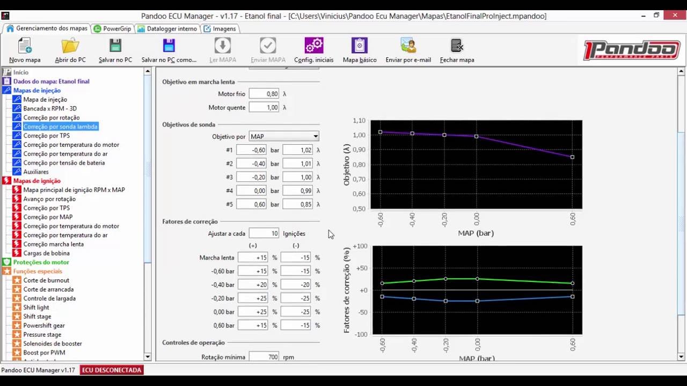Create a new map with Novo mapa
Screen dimensions: 687x386
coord(25,51)
